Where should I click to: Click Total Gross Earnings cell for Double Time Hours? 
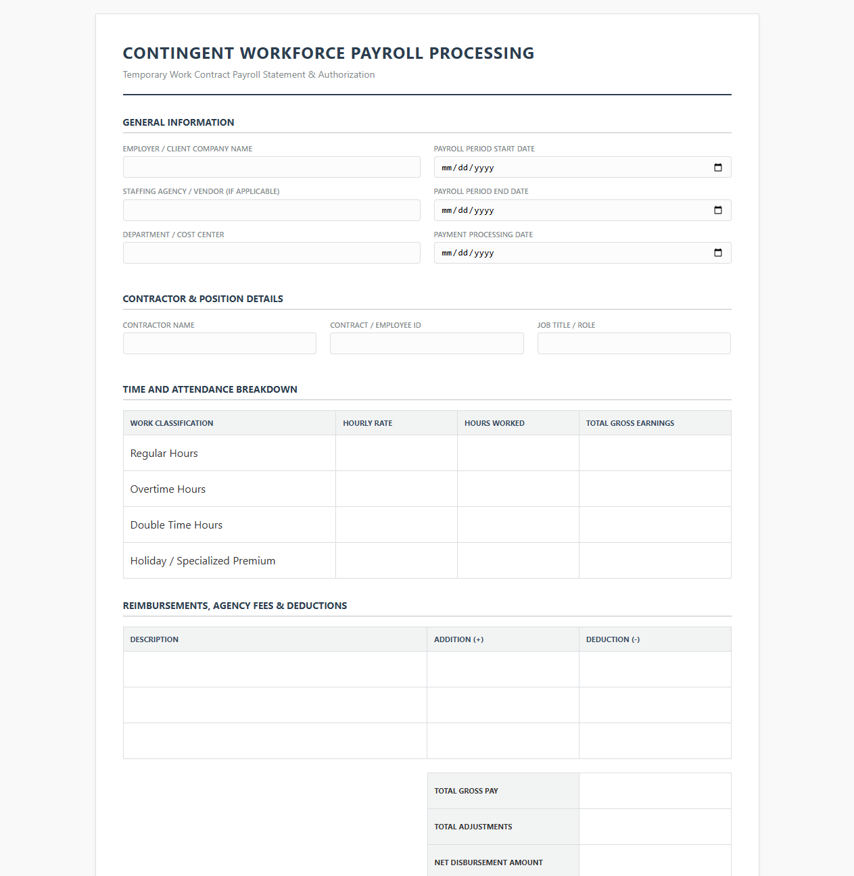pos(655,525)
